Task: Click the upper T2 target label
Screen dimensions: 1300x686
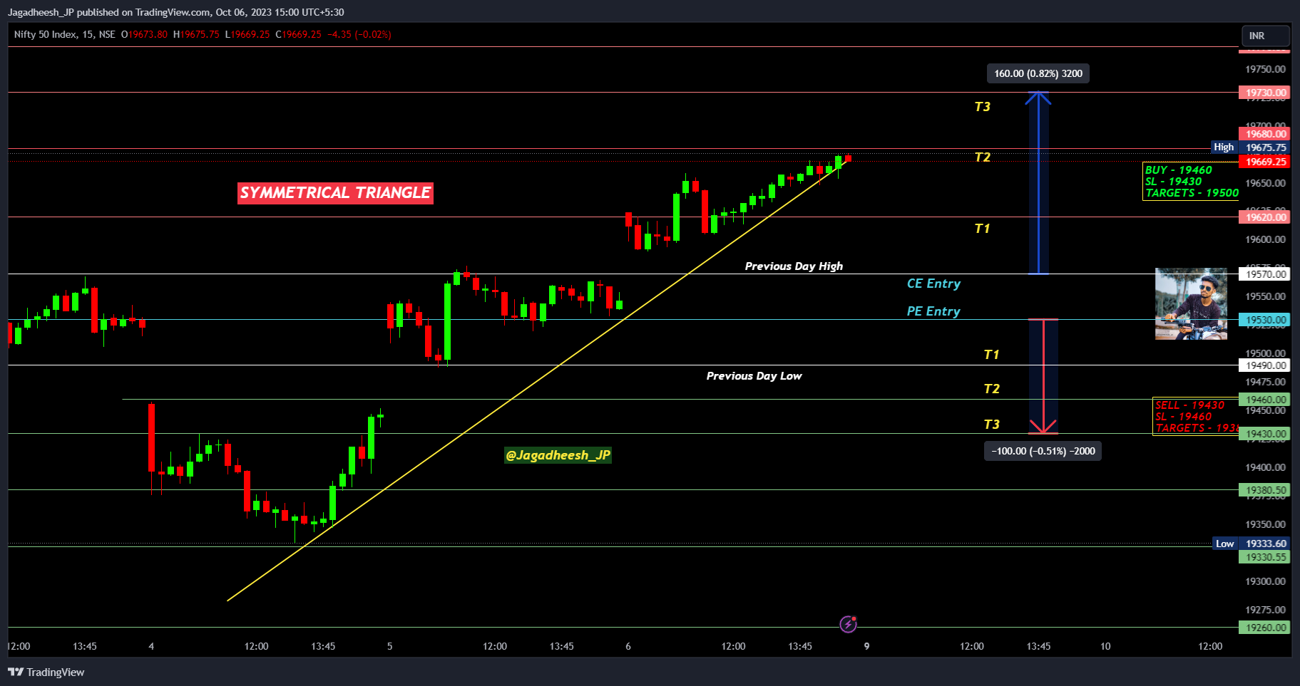Action: [x=983, y=157]
